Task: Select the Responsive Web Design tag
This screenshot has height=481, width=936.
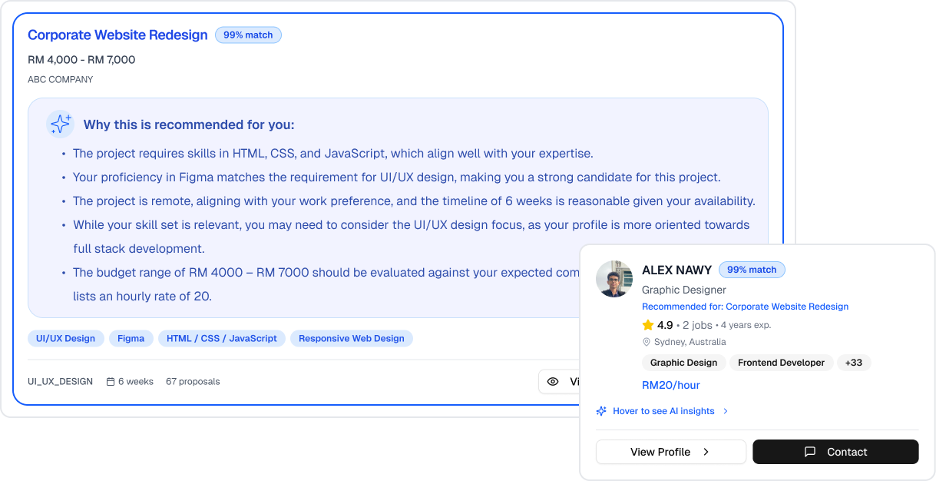Action: pyautogui.click(x=351, y=339)
